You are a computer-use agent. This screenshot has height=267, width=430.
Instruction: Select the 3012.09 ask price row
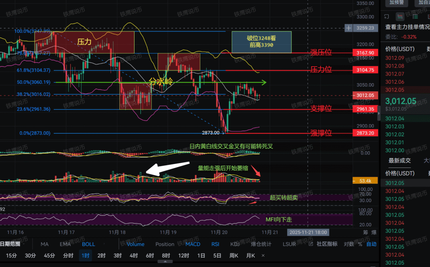pyautogui.click(x=395, y=58)
